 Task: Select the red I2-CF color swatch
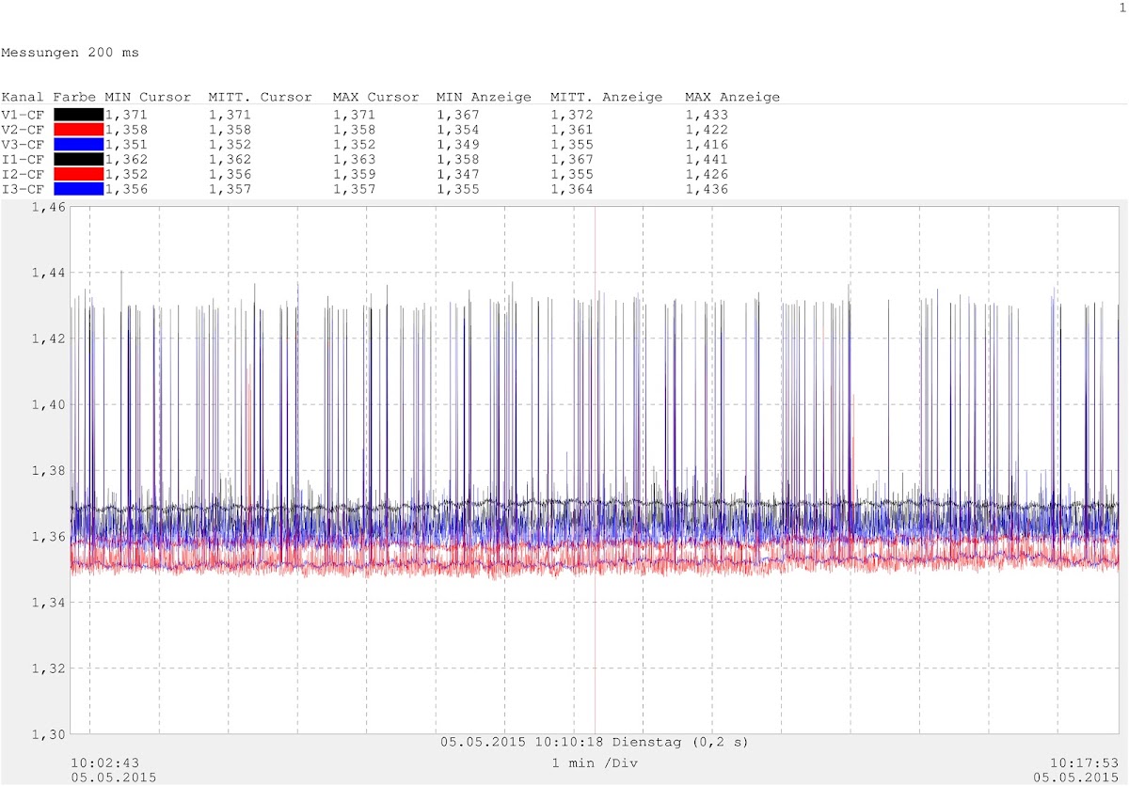point(78,175)
